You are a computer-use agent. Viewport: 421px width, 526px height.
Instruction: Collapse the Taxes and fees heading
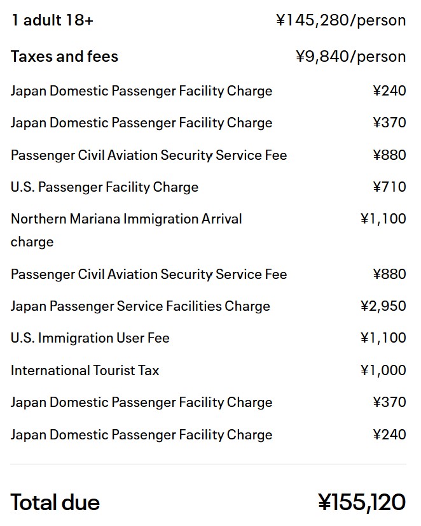tap(64, 57)
